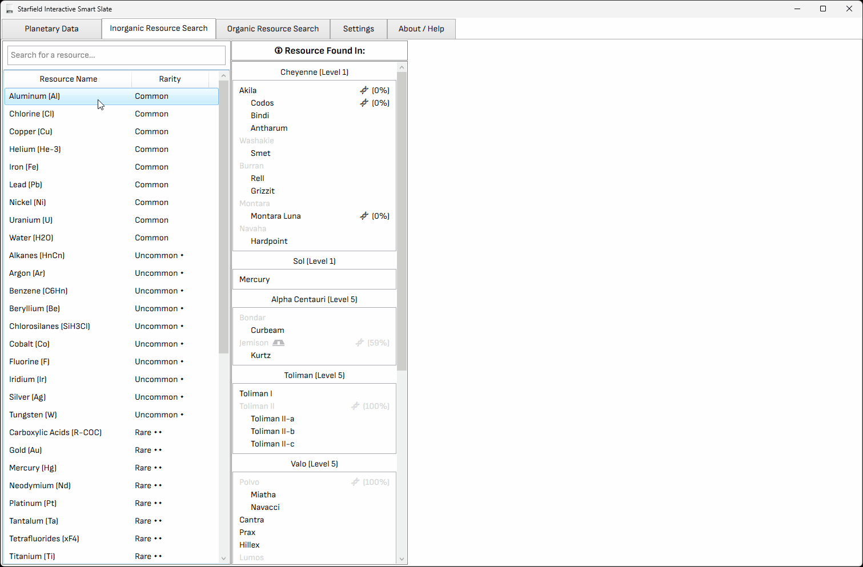The image size is (863, 567).
Task: Select the Aluminum (Al) resource row
Action: coord(111,96)
